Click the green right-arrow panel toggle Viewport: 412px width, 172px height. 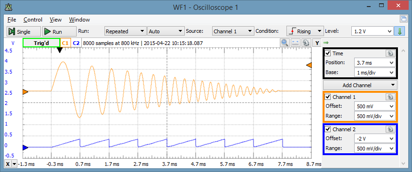coord(326,43)
